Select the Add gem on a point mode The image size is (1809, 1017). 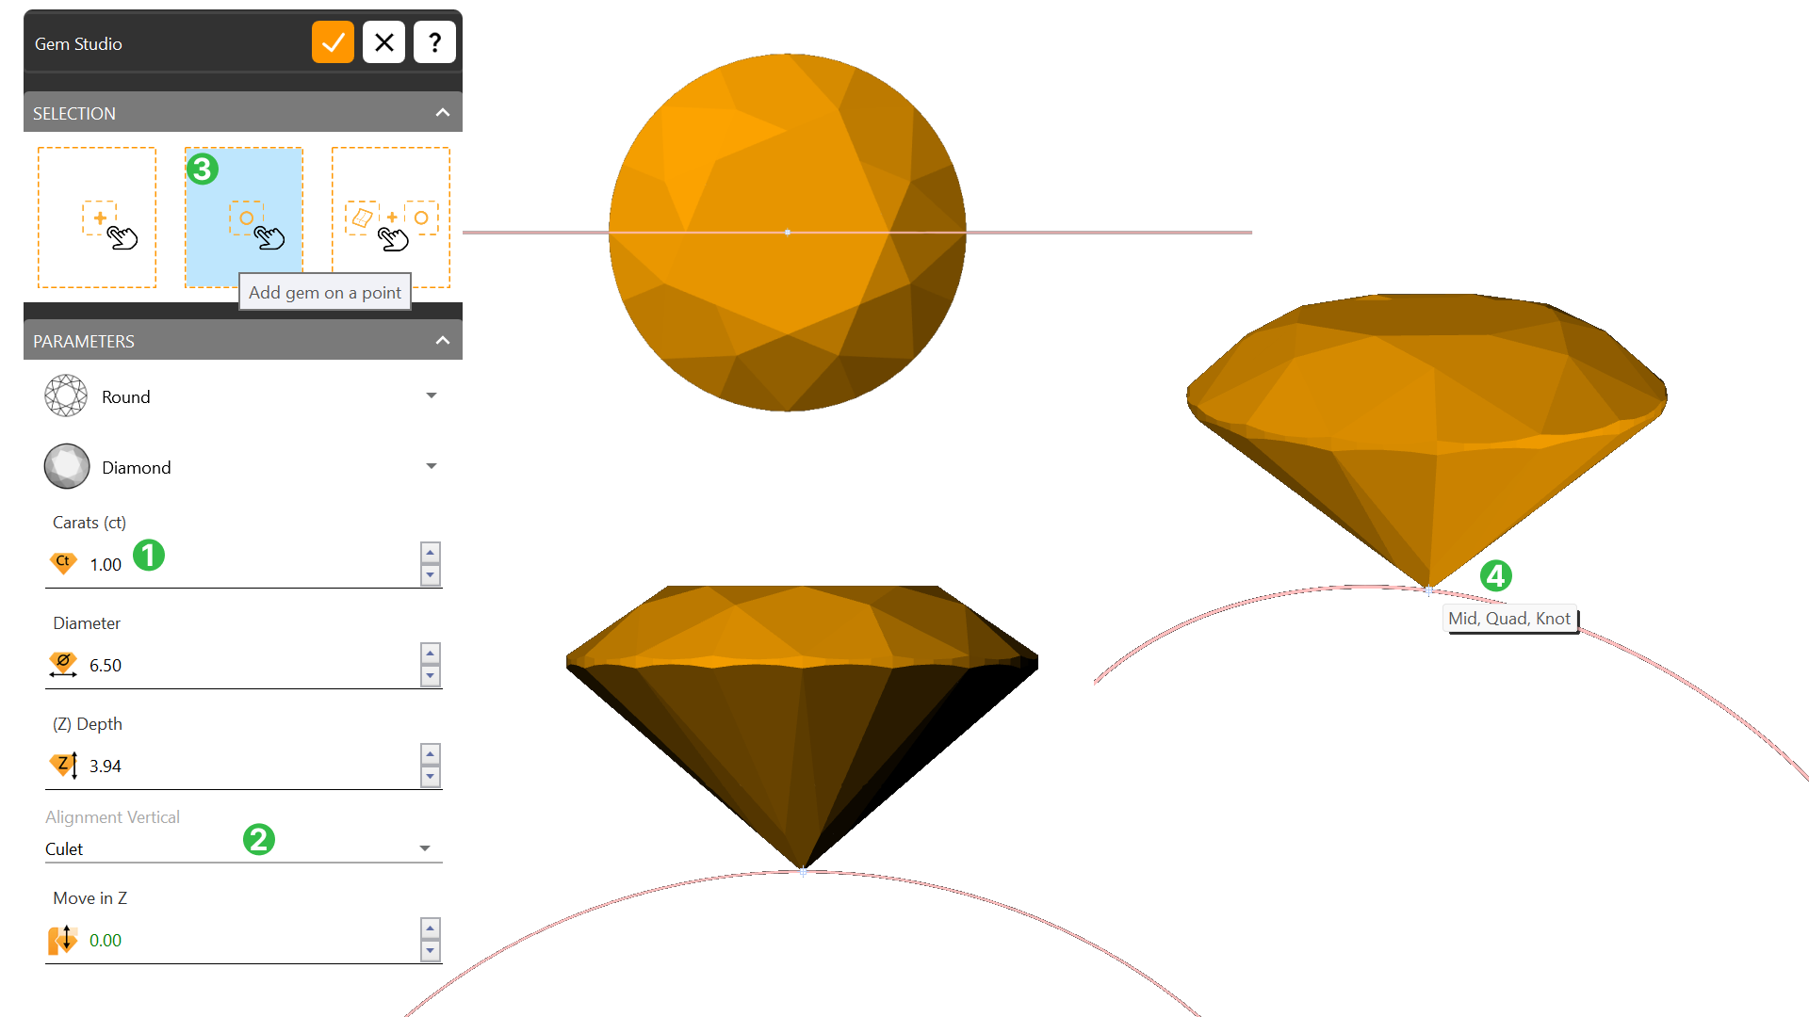click(244, 218)
